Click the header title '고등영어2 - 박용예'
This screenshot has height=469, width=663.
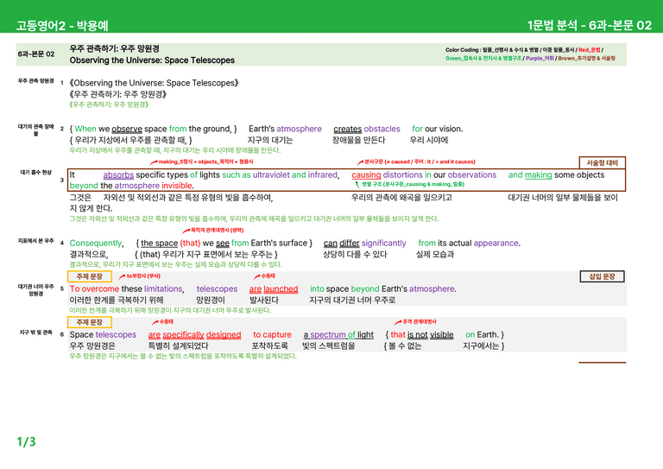click(62, 25)
